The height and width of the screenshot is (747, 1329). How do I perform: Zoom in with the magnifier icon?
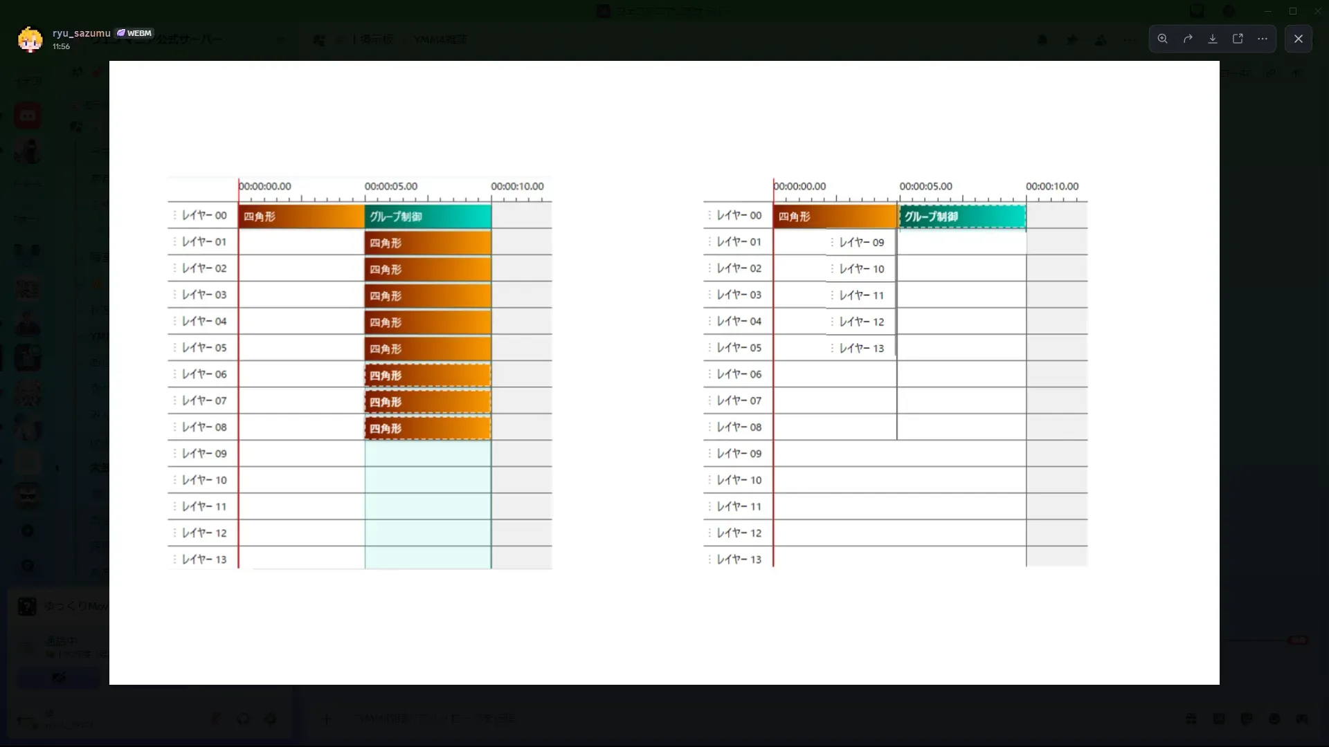pyautogui.click(x=1163, y=39)
